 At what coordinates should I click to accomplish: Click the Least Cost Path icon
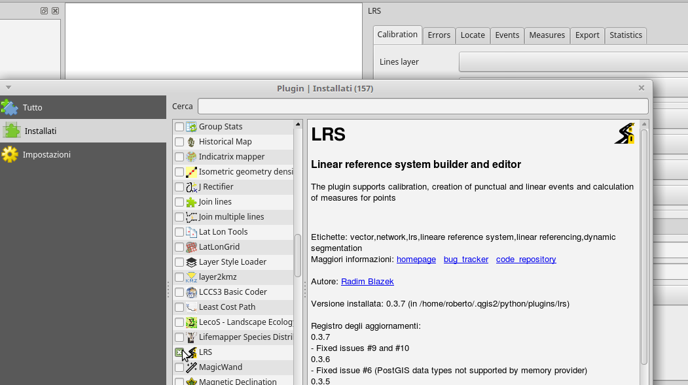(191, 307)
